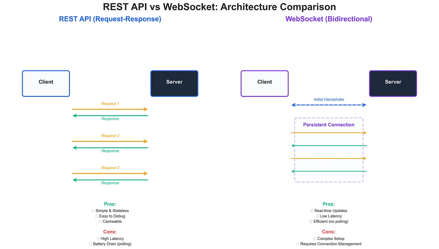
Task: Click the 'Efficient (no polling)' item
Action: 330,221
